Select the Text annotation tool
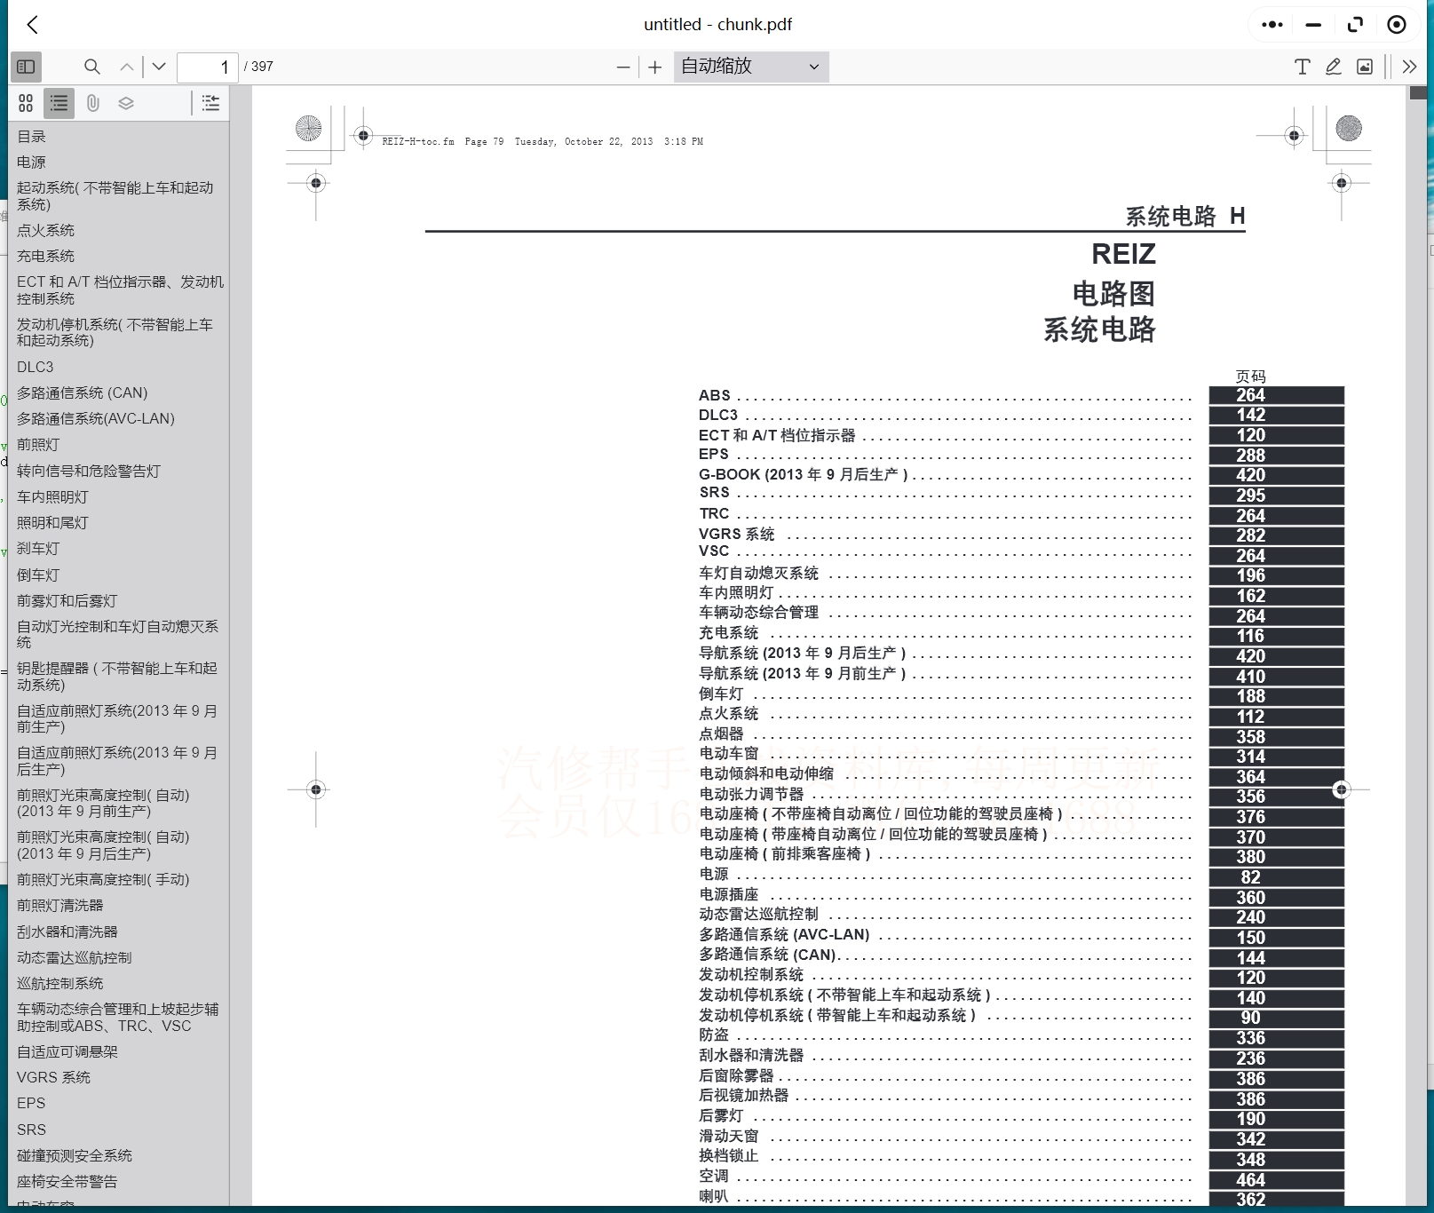The image size is (1434, 1213). (1301, 67)
